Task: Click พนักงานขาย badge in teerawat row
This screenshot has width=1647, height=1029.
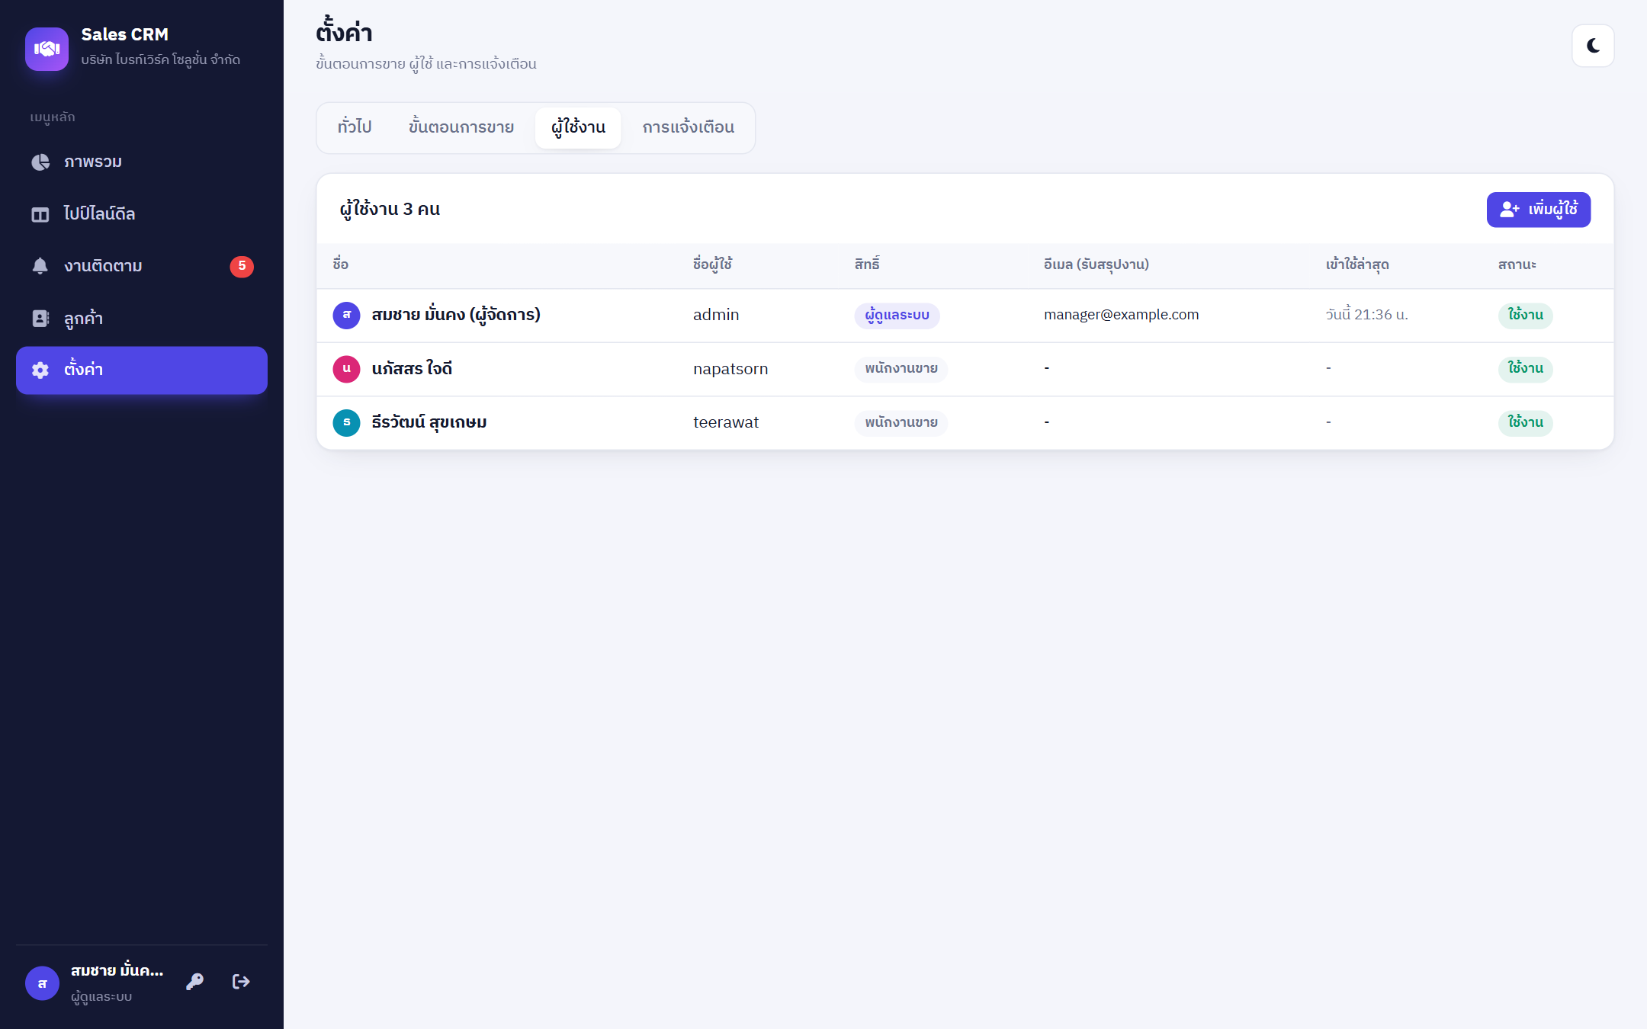Action: (901, 423)
